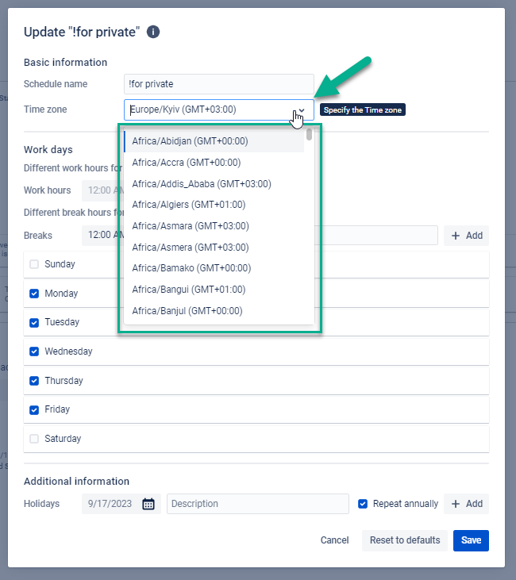Screen dimensions: 516x580
Task: Enable the Sunday work day checkbox
Action: tap(34, 264)
